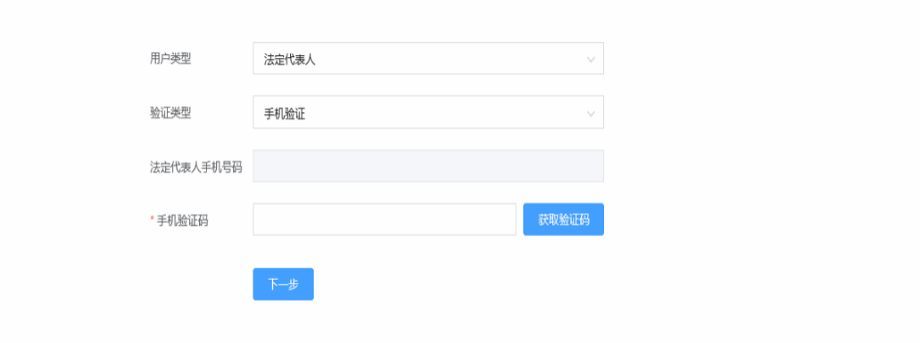Select the 法定代表人 value in user type
Screen dimensions: 920x343
[289, 59]
